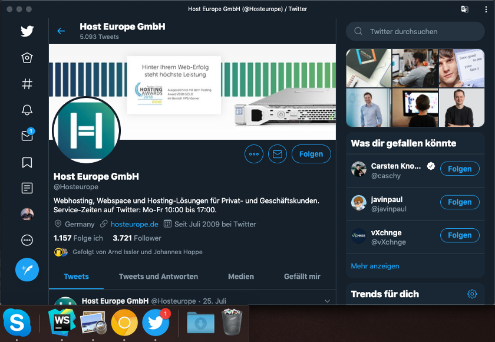Click @Hosteurope handle in tweet header
The height and width of the screenshot is (342, 495).
pyautogui.click(x=173, y=301)
